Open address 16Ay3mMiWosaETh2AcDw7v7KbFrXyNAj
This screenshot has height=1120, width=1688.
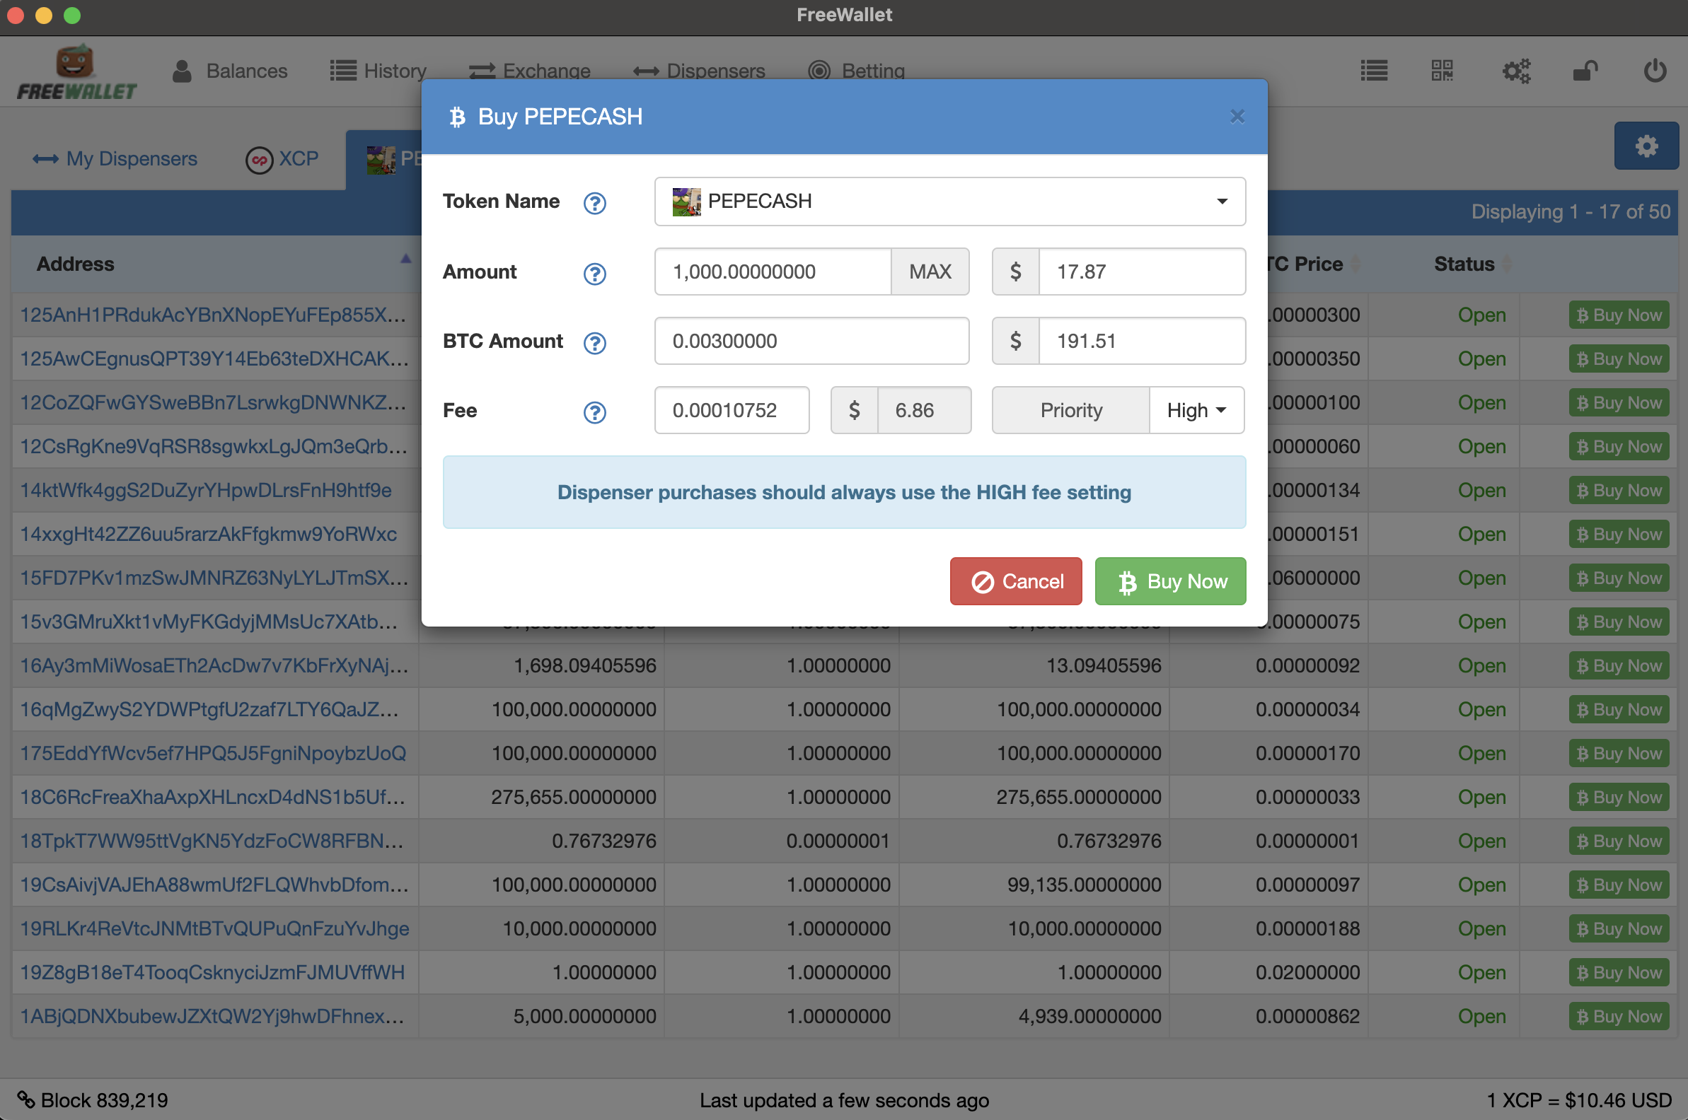[214, 666]
